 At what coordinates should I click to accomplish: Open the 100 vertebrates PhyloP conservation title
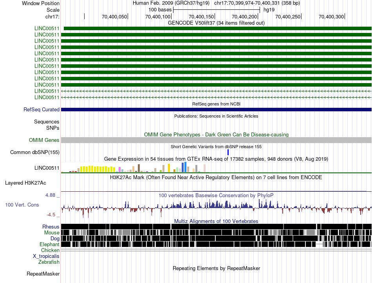click(216, 195)
